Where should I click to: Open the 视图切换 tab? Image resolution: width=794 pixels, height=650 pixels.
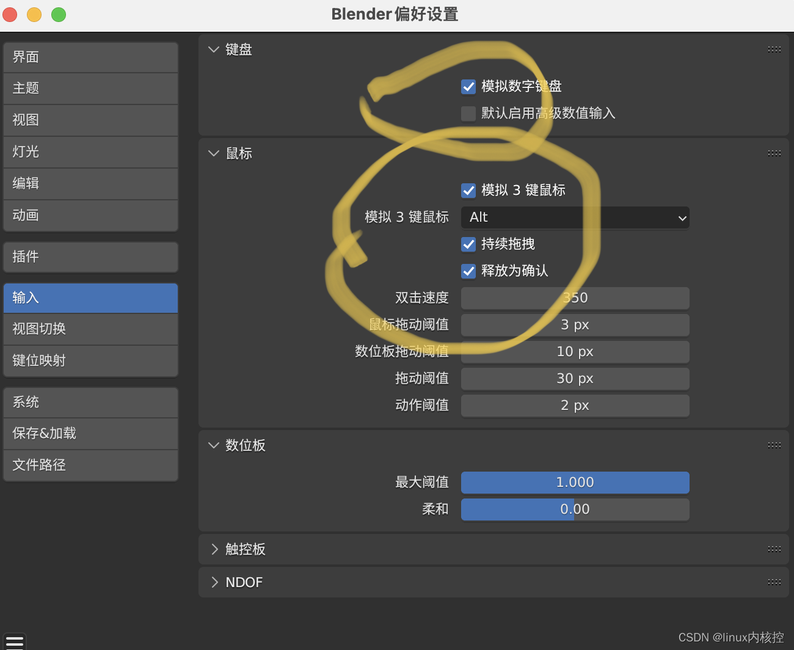pyautogui.click(x=90, y=329)
